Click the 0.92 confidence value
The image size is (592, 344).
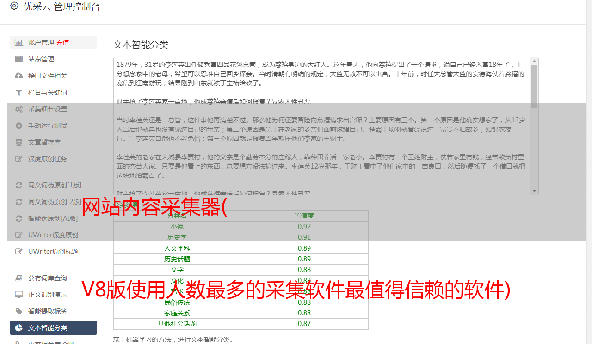click(x=304, y=227)
